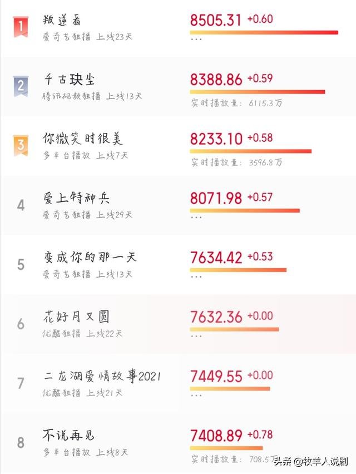Open the show titled 你微笑时很美
The image size is (356, 474).
(82, 139)
